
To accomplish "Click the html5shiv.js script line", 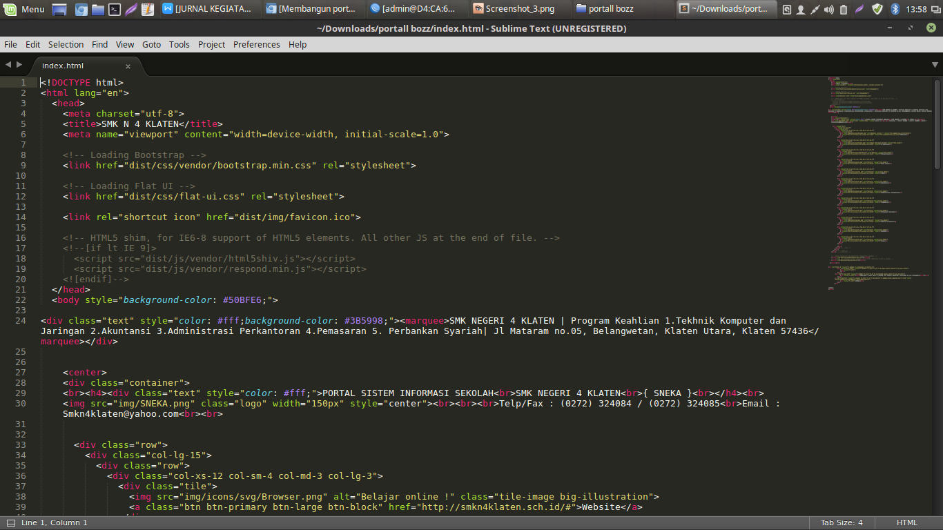I will (x=215, y=259).
